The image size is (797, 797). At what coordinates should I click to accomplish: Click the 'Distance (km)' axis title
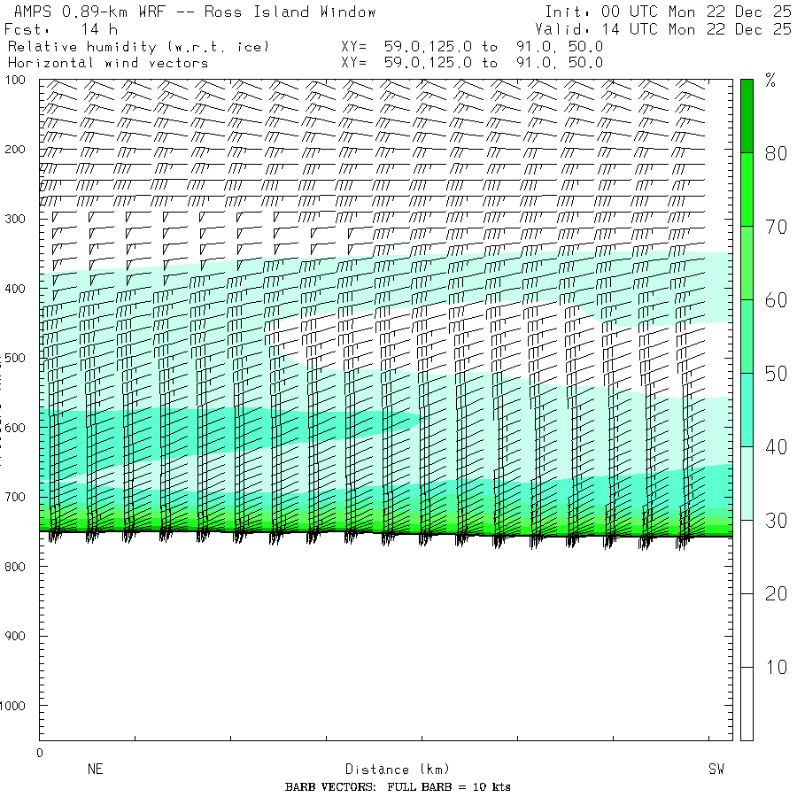pos(398,769)
